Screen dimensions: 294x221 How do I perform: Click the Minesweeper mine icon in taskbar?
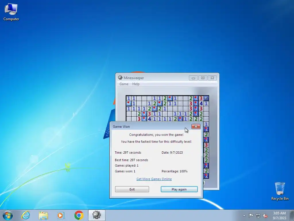click(96, 215)
